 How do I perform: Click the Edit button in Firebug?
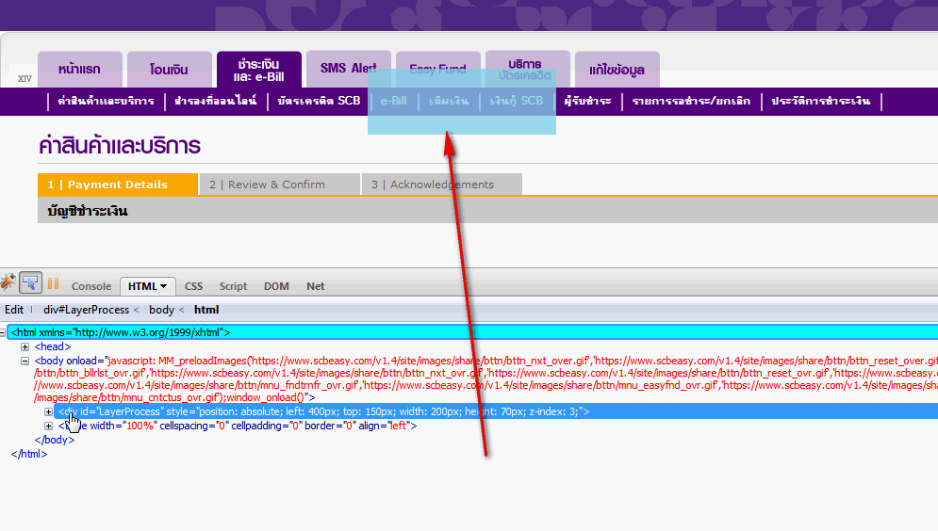tap(14, 310)
